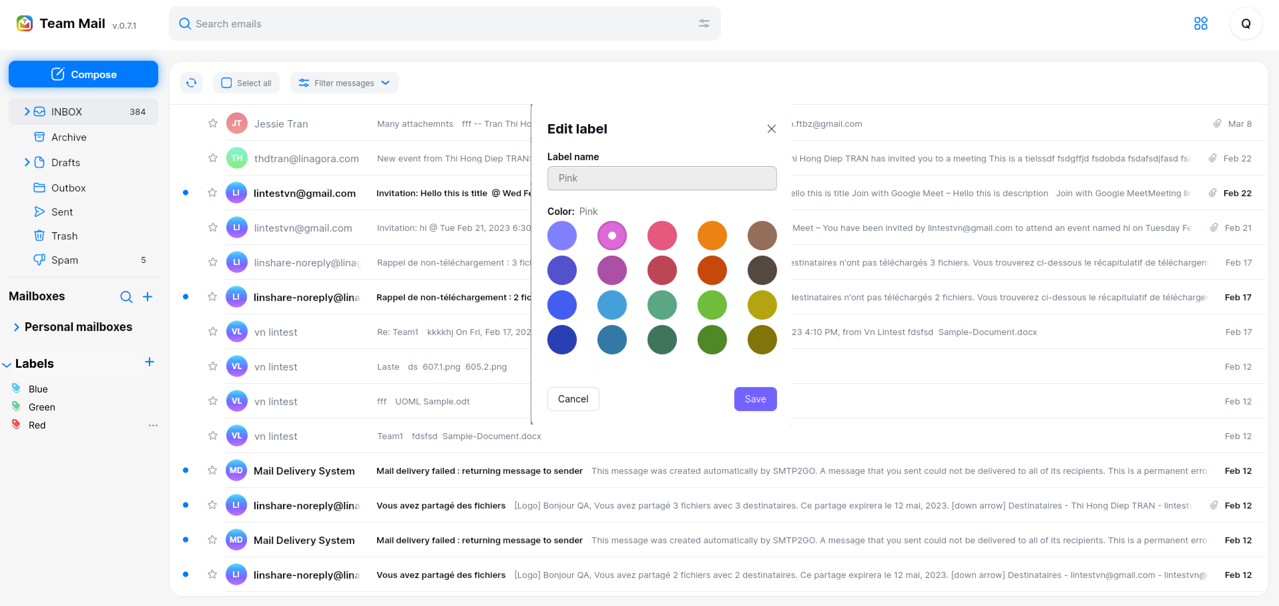Pick the light violet color swatch
The width and height of the screenshot is (1279, 606).
coord(561,236)
